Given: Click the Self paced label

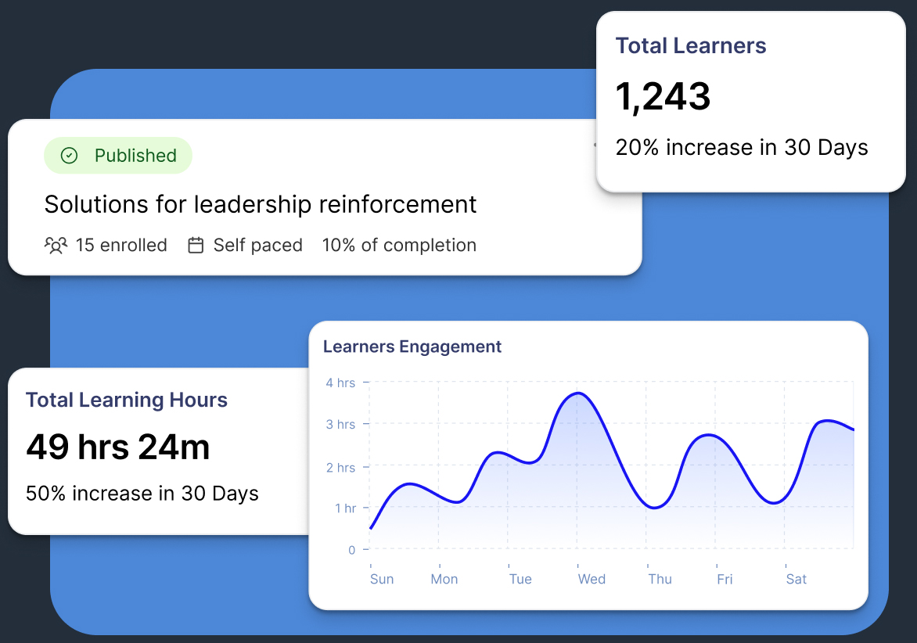Looking at the screenshot, I should pos(257,246).
